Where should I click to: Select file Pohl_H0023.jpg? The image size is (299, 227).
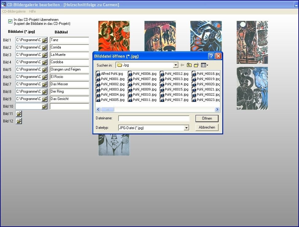[x=206, y=100]
